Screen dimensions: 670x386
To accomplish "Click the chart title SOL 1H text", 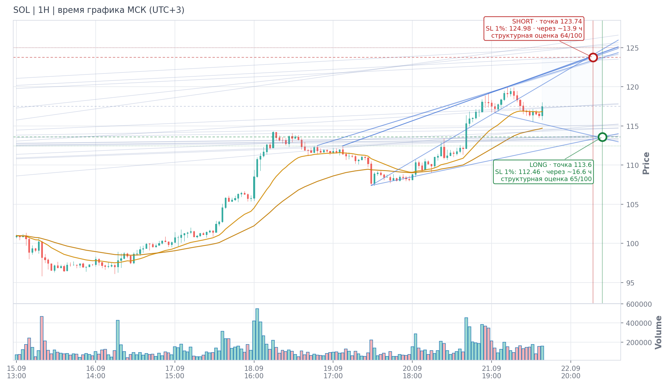I will (99, 10).
